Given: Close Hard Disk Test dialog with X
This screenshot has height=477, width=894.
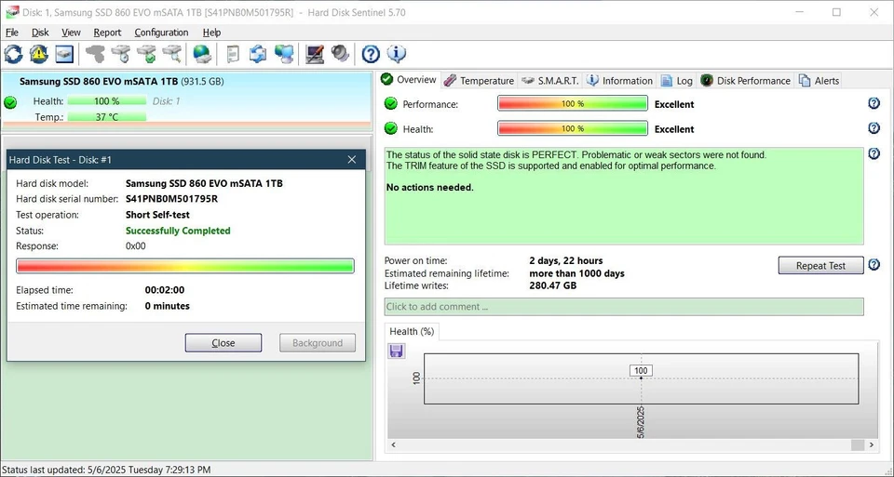Looking at the screenshot, I should pos(352,159).
